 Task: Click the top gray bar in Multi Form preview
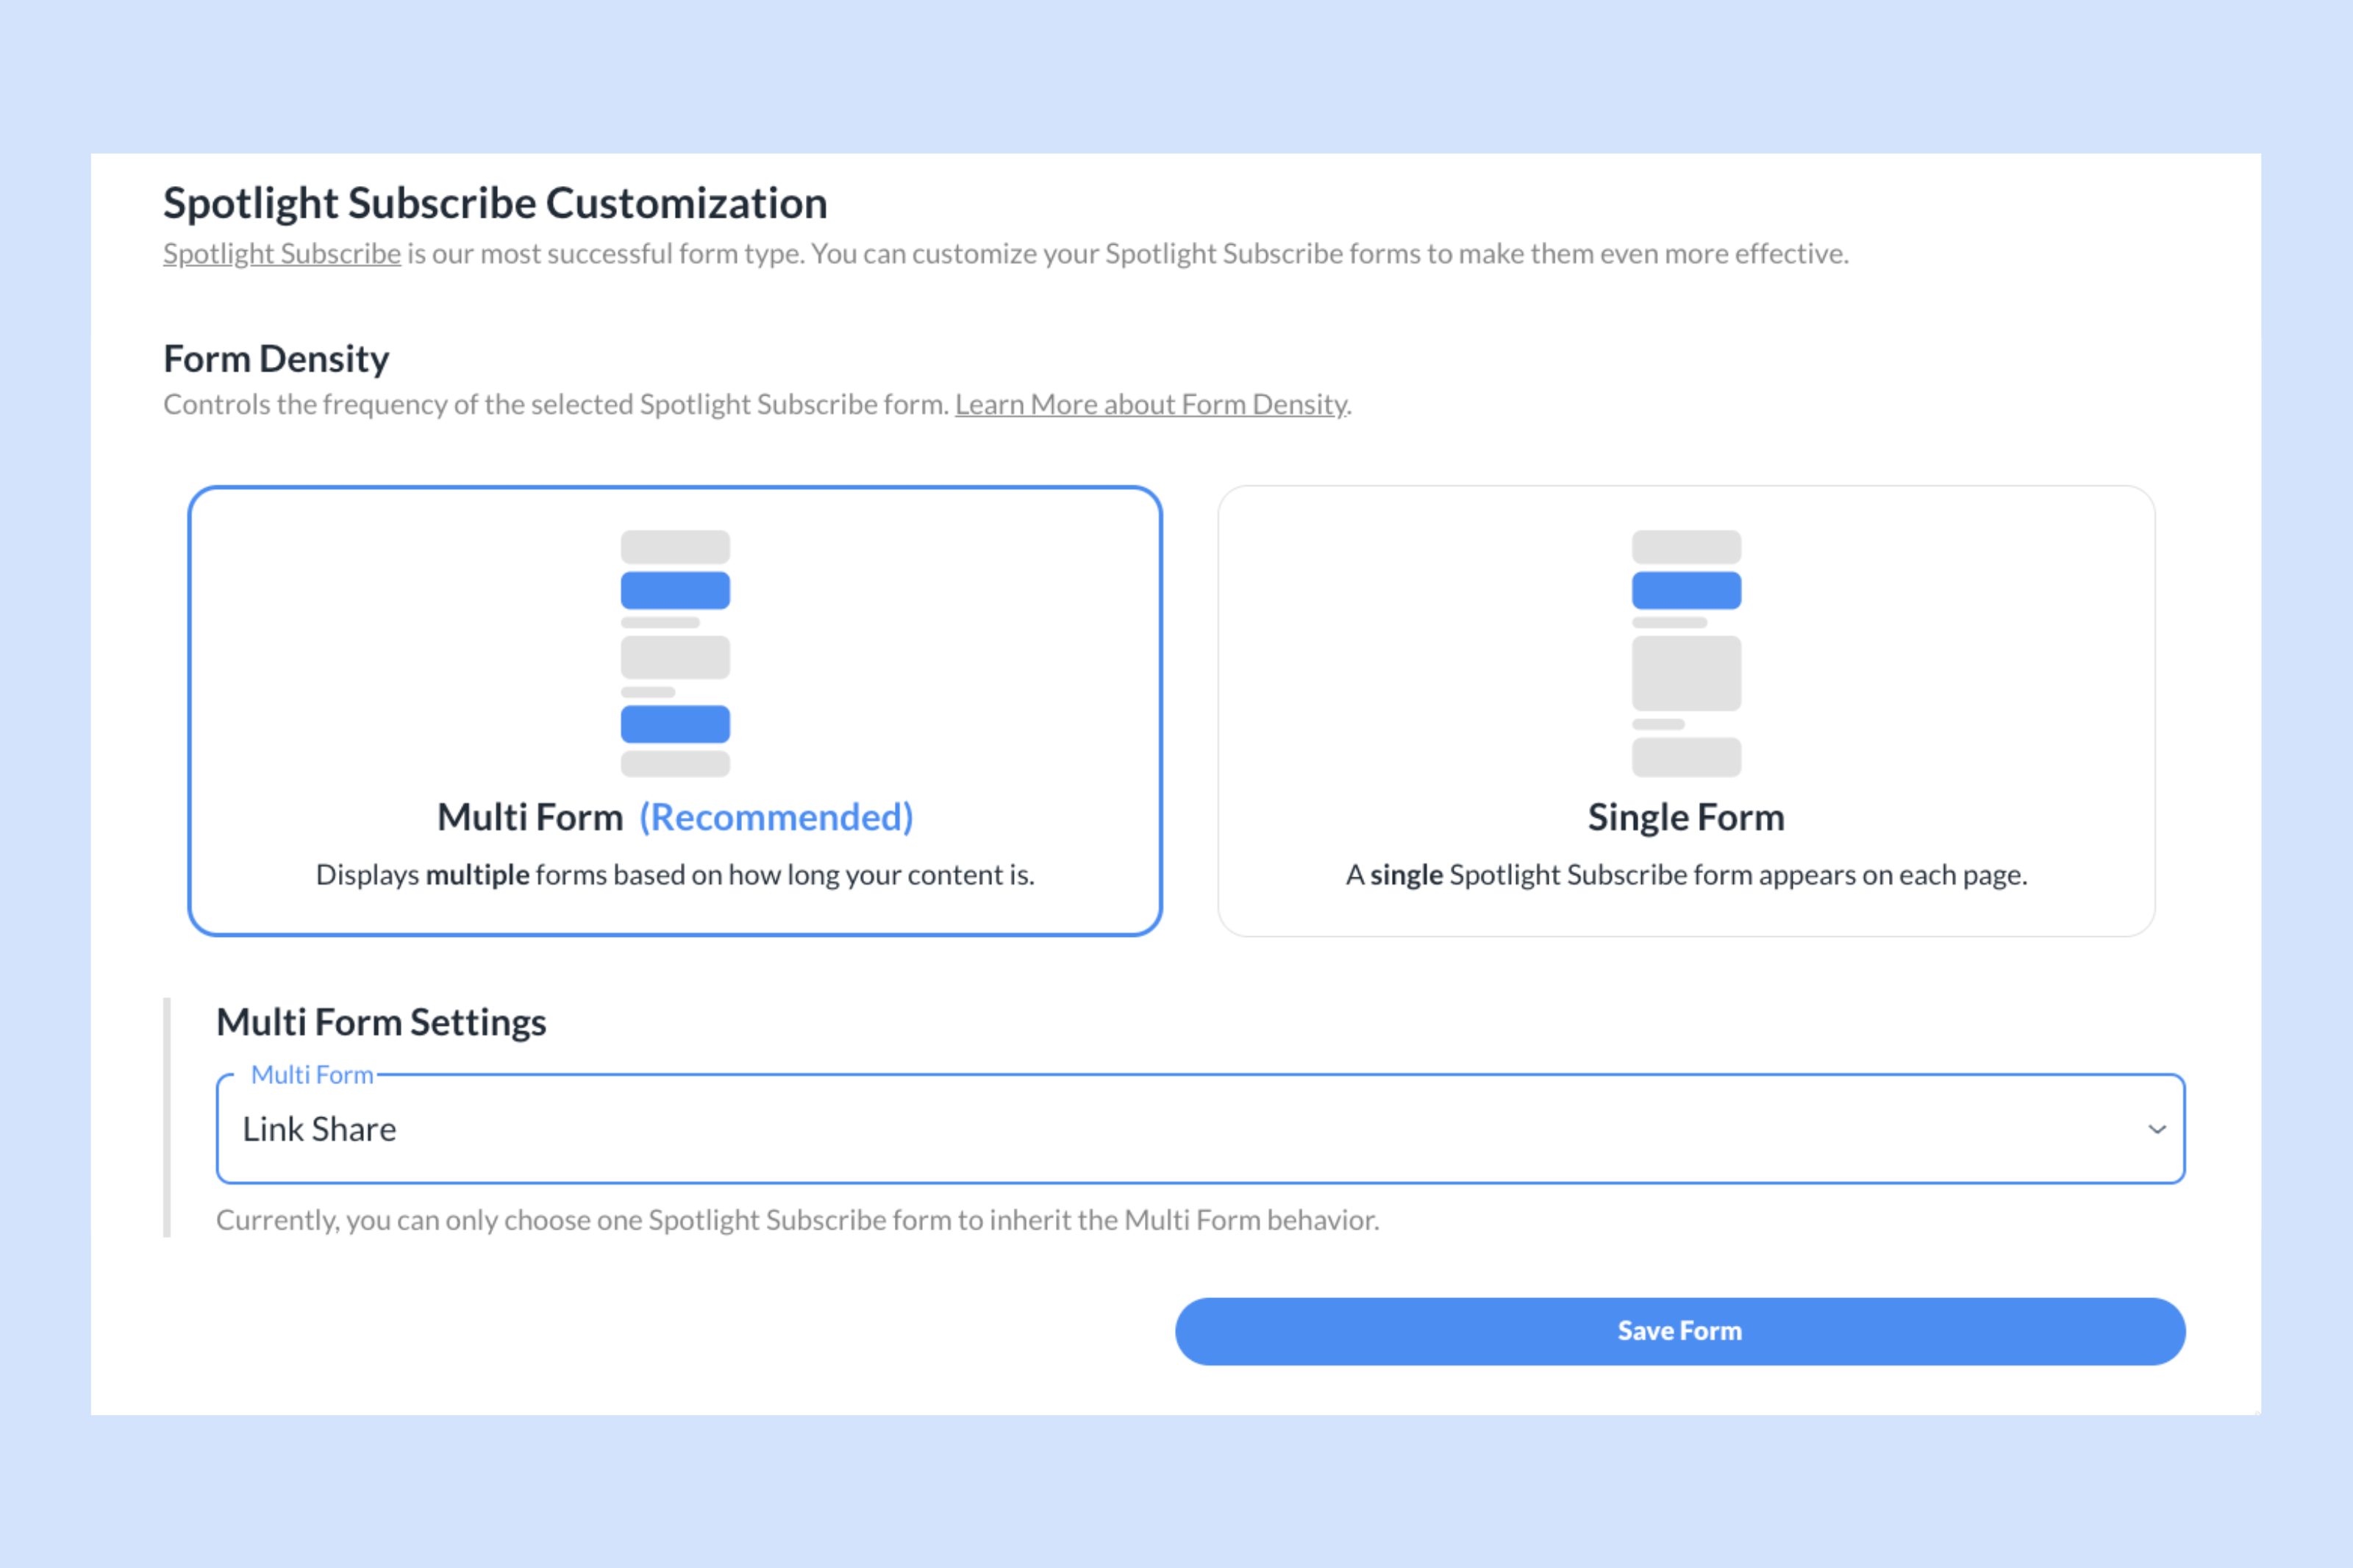pos(676,544)
